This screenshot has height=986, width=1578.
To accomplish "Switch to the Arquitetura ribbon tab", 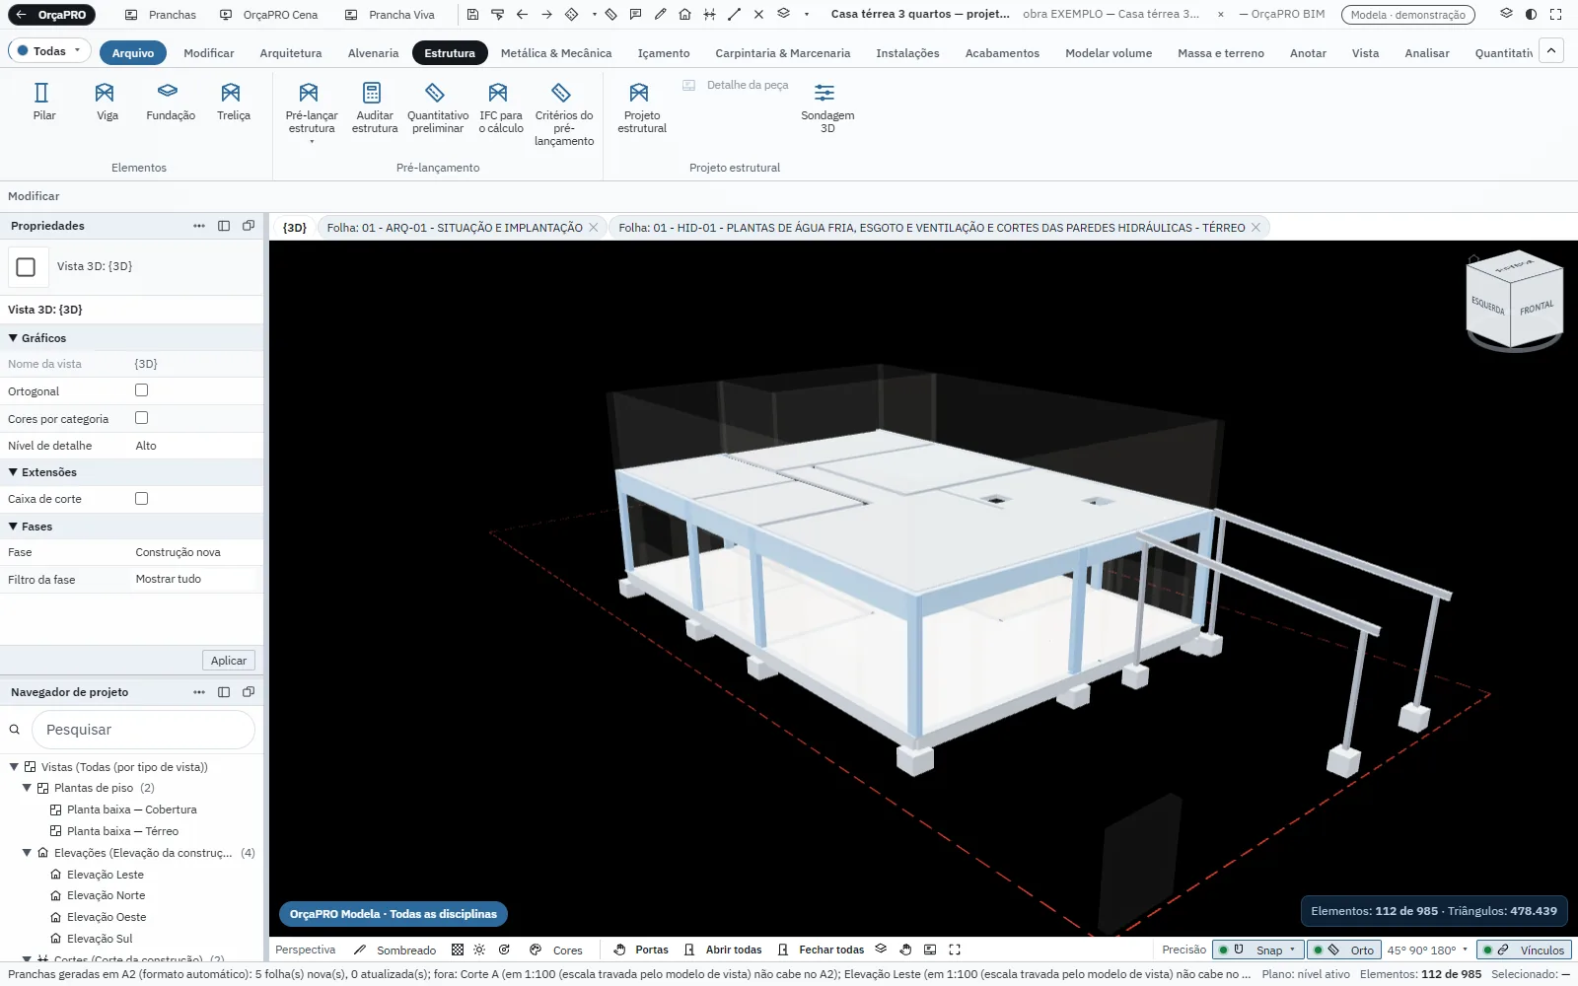I will click(x=290, y=53).
